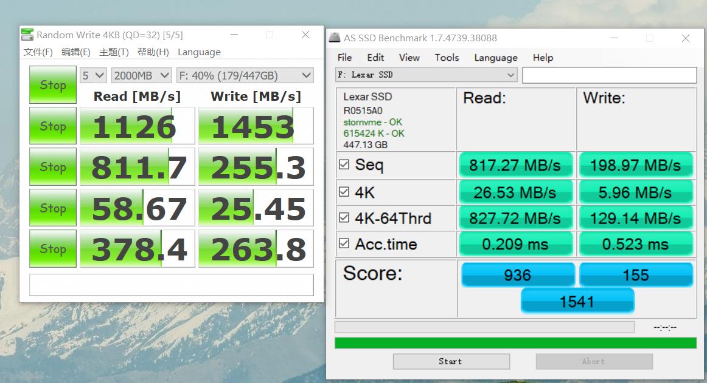707x383 pixels.
Task: Click the empty text field beside drive selector
Action: [609, 75]
